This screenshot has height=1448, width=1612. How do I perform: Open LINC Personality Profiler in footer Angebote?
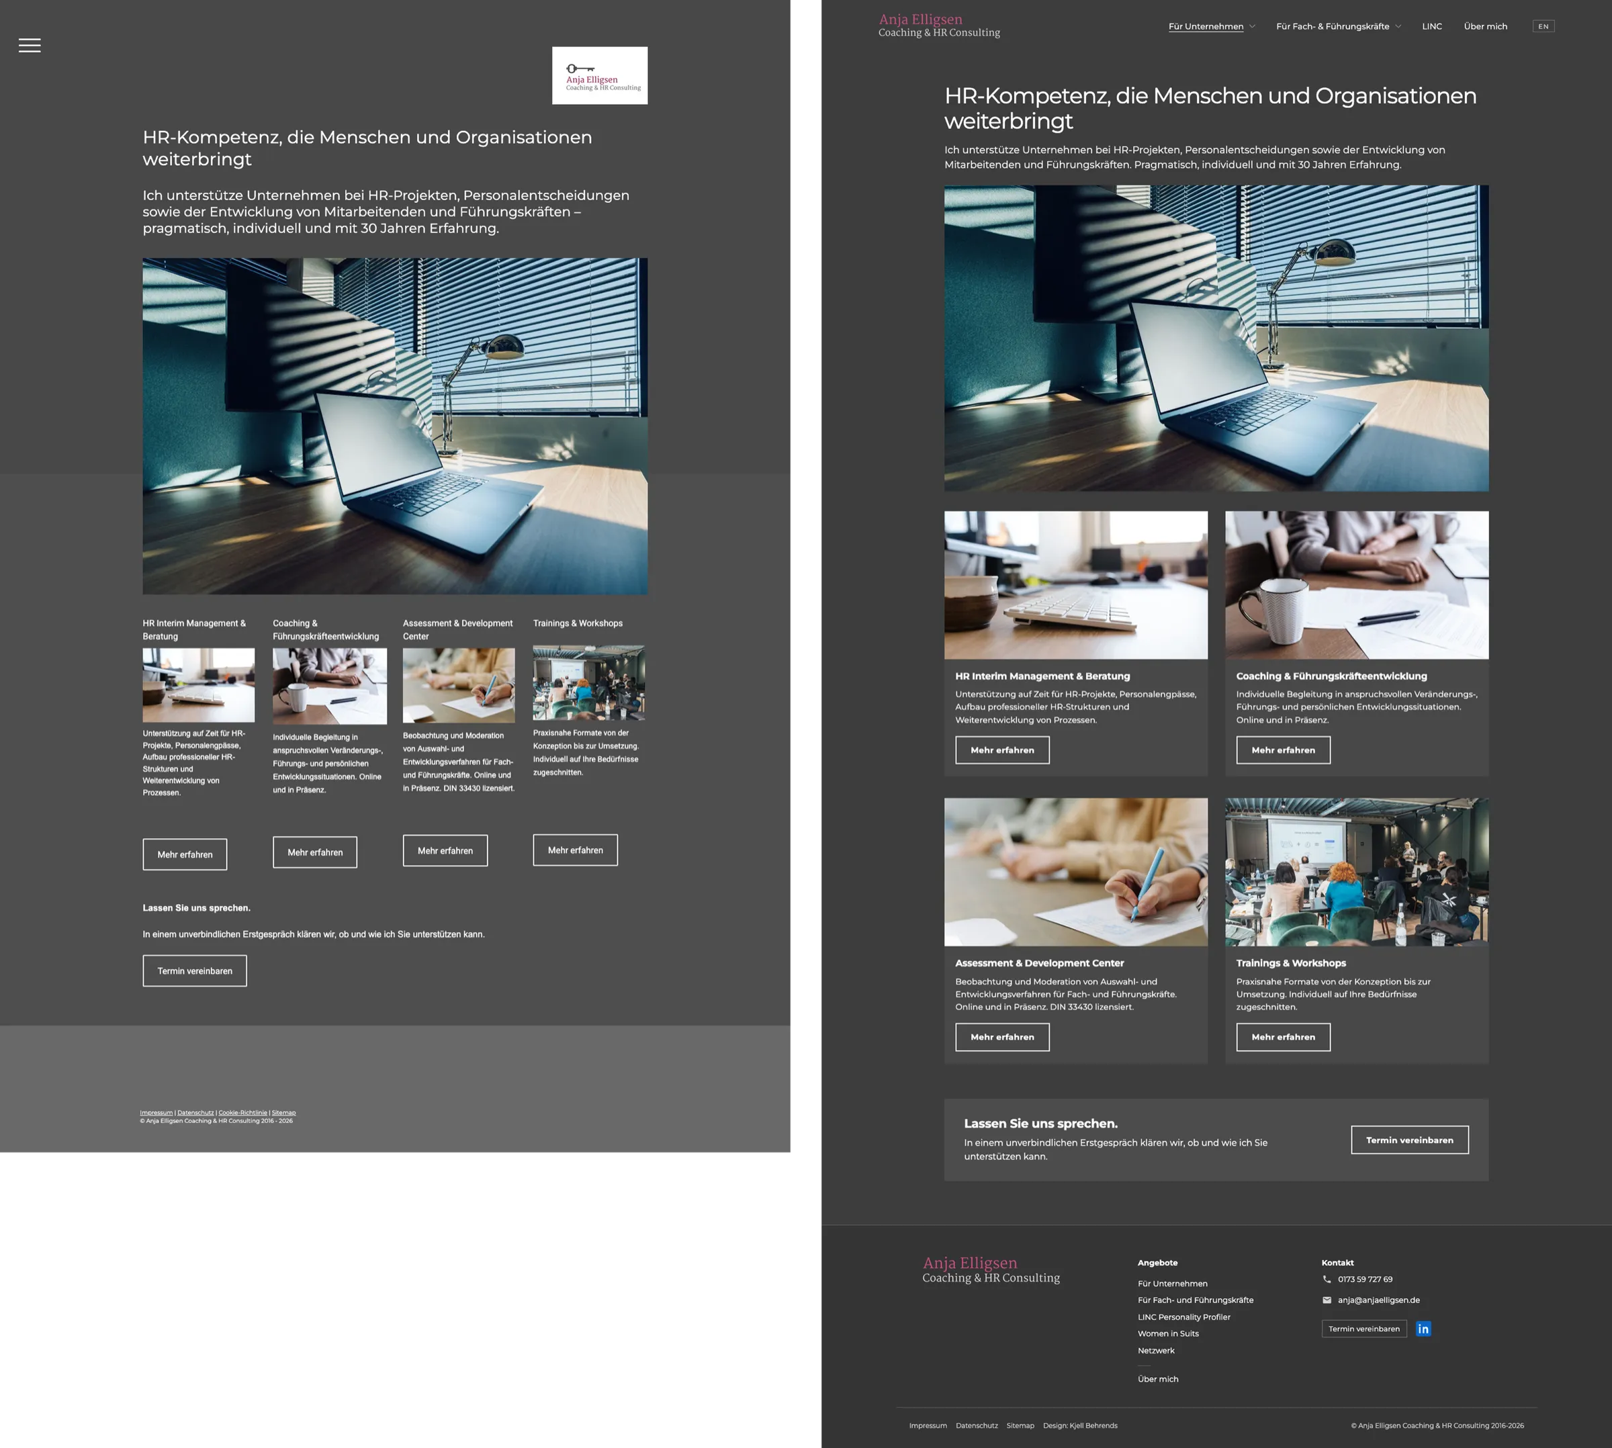[x=1184, y=1317]
